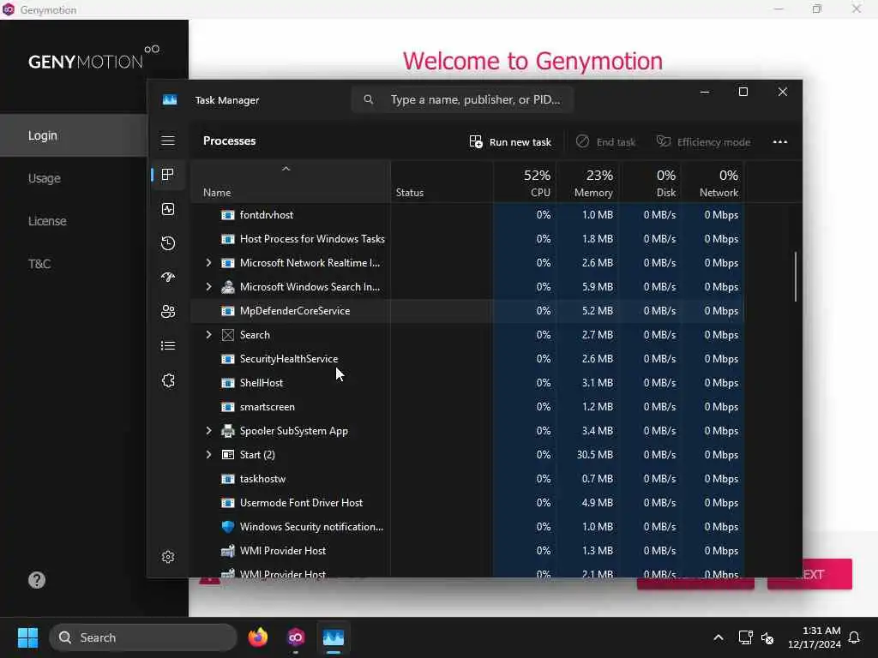878x658 pixels.
Task: Click the Microsoft Windows Search Indexer icon
Action: (x=228, y=287)
